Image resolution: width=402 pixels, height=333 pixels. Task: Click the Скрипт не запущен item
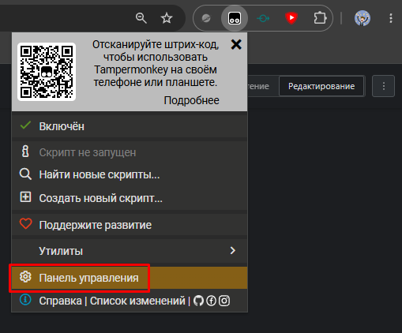click(x=130, y=152)
